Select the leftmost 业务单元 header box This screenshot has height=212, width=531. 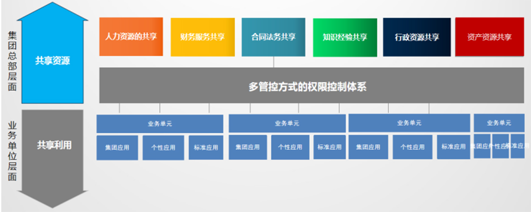click(160, 124)
